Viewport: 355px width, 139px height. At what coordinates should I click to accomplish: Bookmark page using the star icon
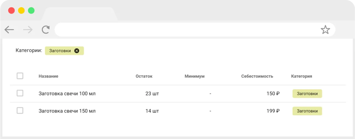pyautogui.click(x=325, y=30)
